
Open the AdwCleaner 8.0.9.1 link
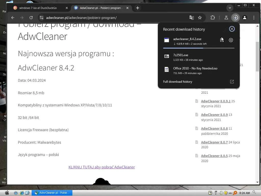(x=216, y=101)
